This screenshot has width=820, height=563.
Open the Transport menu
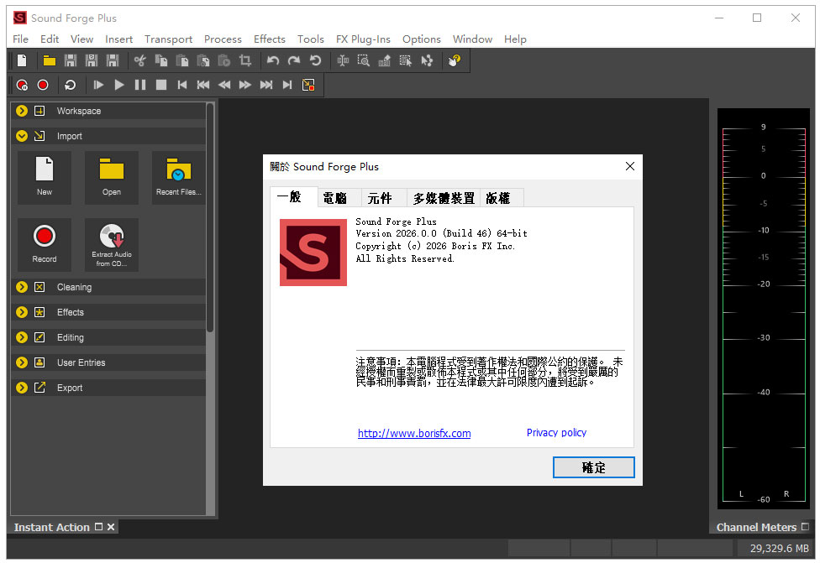[168, 39]
